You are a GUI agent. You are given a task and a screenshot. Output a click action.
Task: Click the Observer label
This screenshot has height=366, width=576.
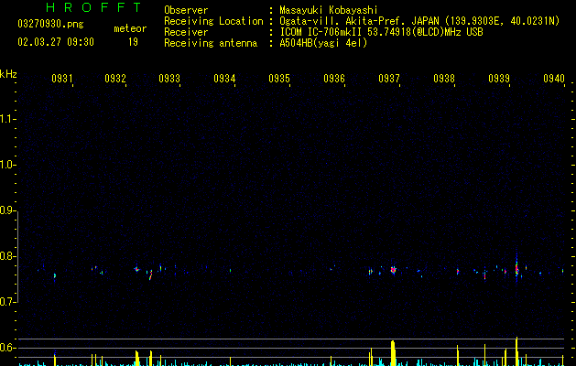(x=186, y=10)
